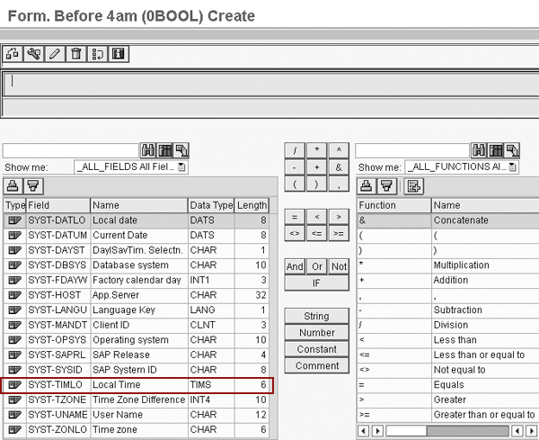Click the filter funnel icon above fields table
The width and height of the screenshot is (539, 440).
click(32, 186)
